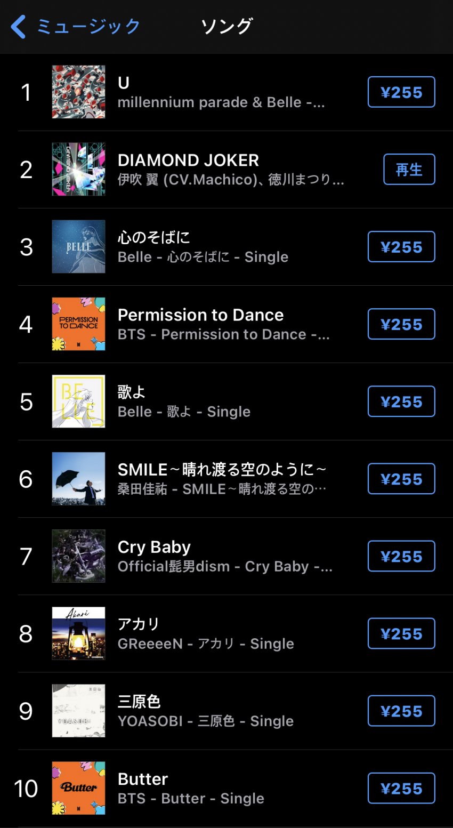Viewport: 453px width, 828px height.
Task: Tap the DIAMOND JOKER album artwork
Action: click(78, 170)
